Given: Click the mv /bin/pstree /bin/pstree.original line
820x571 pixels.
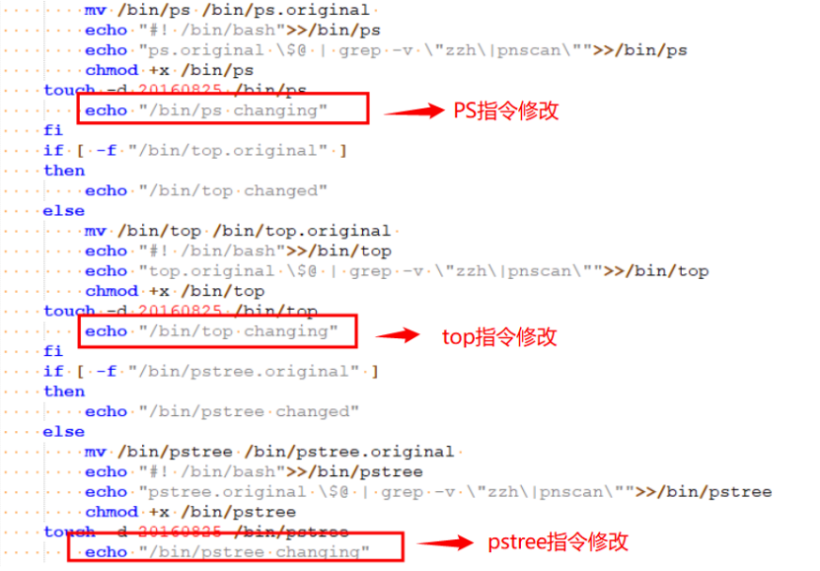Looking at the screenshot, I should pyautogui.click(x=269, y=452).
